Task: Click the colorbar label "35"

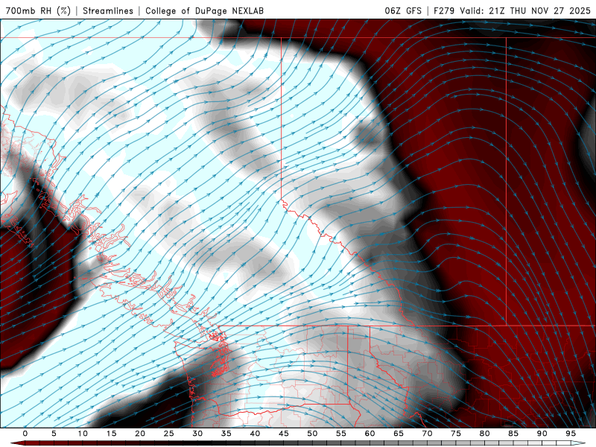Action: point(226,434)
